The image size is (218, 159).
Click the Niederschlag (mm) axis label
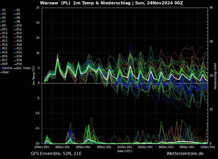[215, 76]
